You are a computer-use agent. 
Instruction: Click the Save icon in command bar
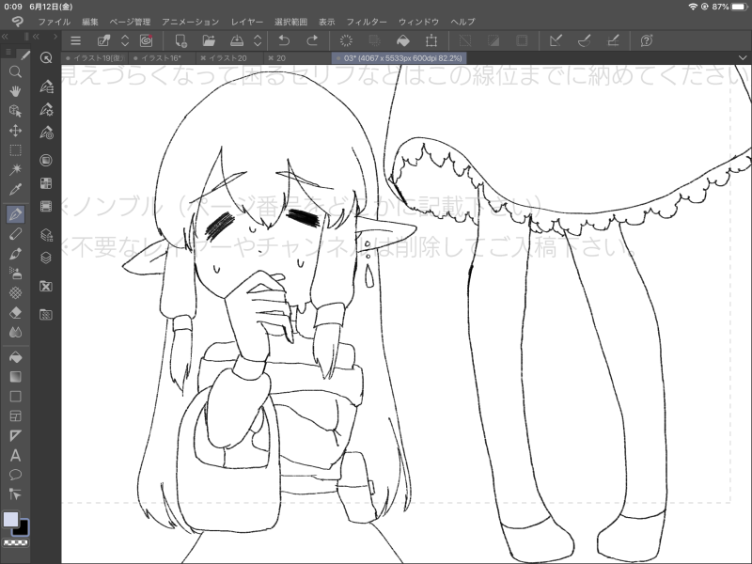pos(237,40)
